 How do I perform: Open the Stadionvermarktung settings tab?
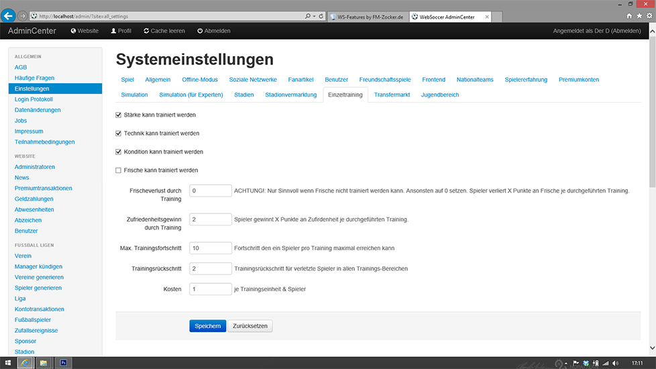290,95
